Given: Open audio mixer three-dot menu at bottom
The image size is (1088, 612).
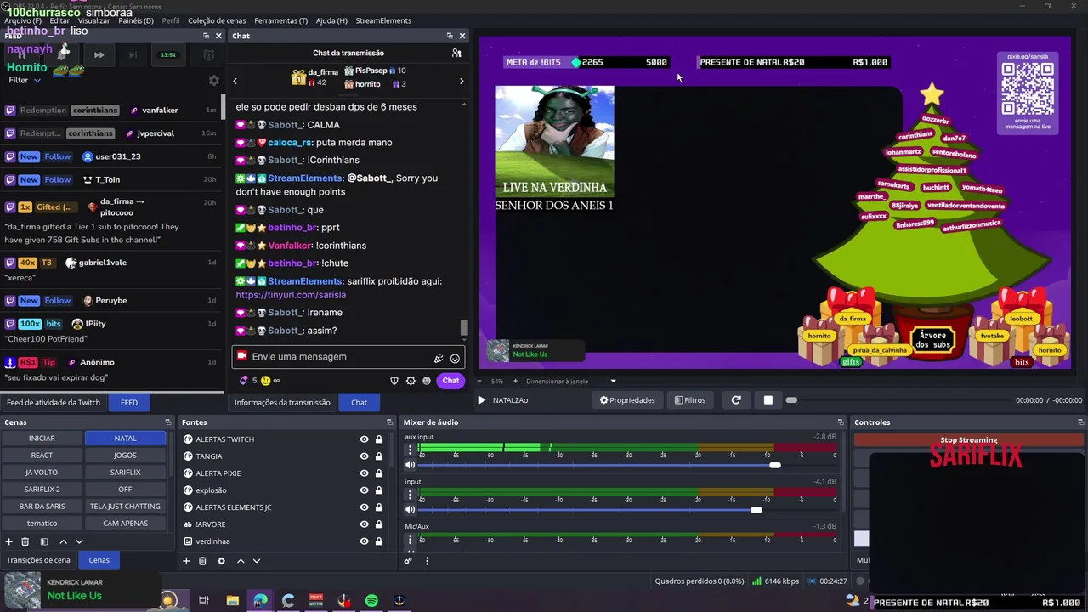Looking at the screenshot, I should tap(427, 561).
